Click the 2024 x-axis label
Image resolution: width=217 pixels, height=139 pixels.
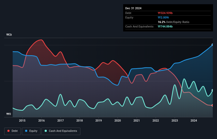[194, 121]
